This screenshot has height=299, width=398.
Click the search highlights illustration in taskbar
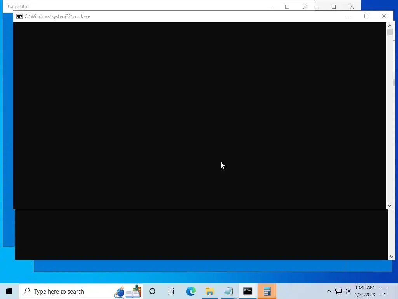coord(127,291)
